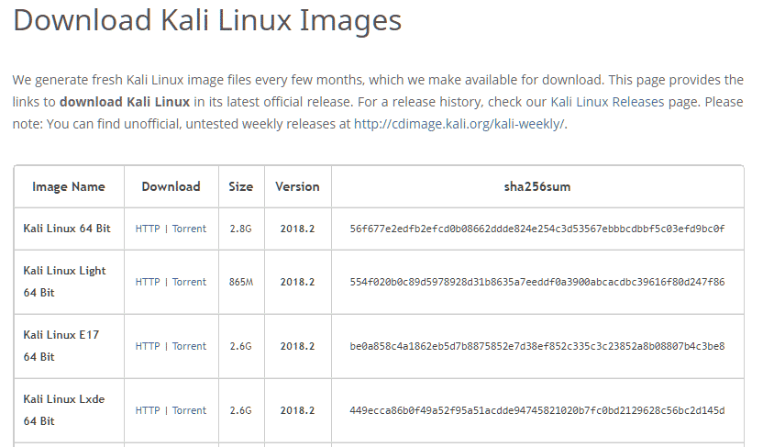
Task: Open Torrent link for Kali Linux 64 Bit
Action: point(189,229)
